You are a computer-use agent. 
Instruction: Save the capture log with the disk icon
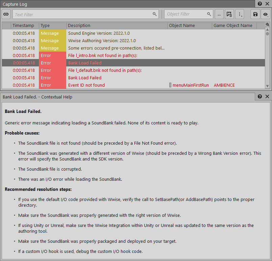coord(255,14)
